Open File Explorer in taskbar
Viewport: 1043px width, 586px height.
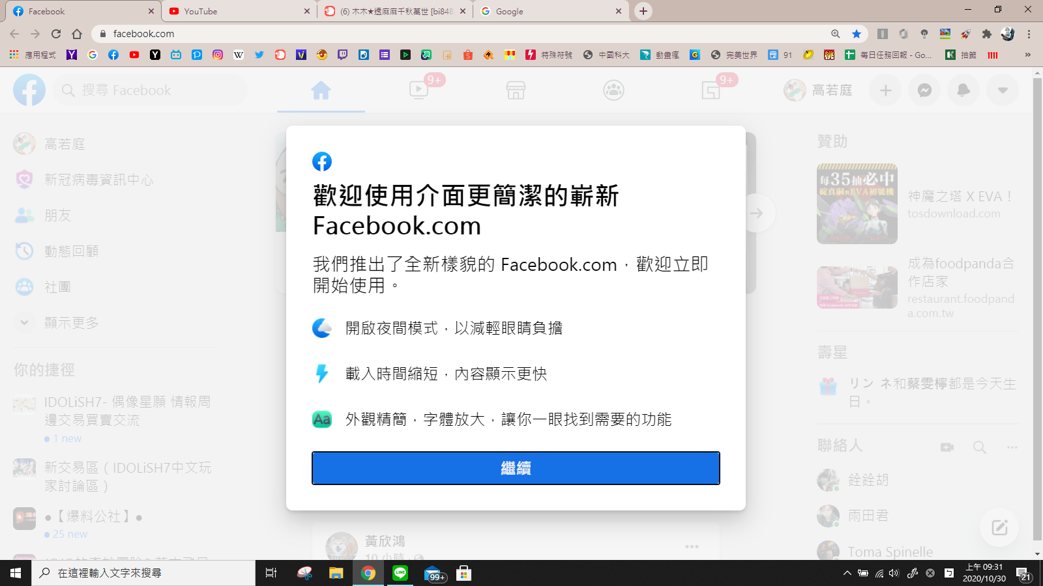(336, 573)
